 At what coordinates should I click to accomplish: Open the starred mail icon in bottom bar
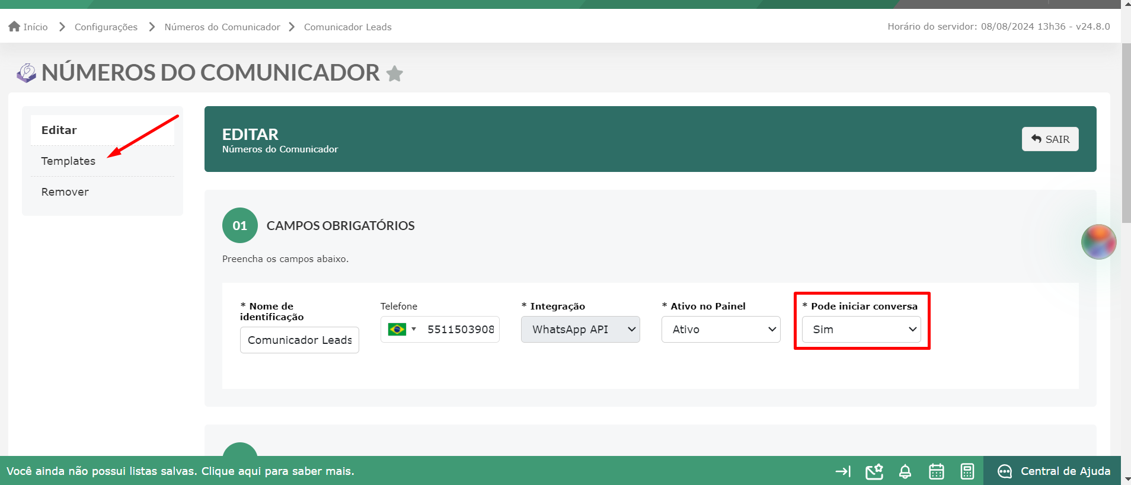coord(874,471)
